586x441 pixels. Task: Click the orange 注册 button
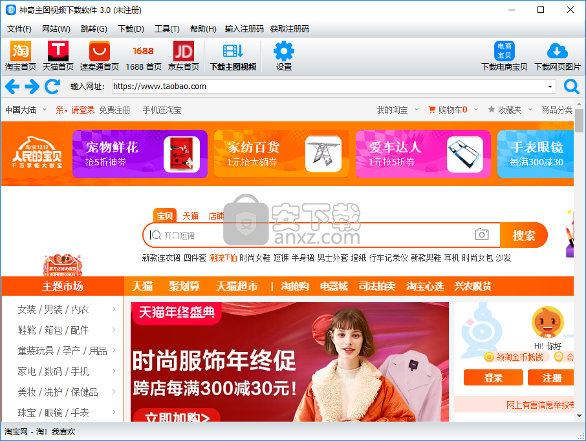pos(551,378)
